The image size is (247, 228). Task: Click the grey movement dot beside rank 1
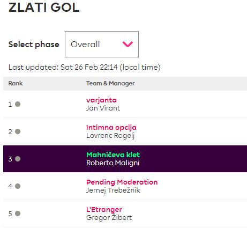18,104
